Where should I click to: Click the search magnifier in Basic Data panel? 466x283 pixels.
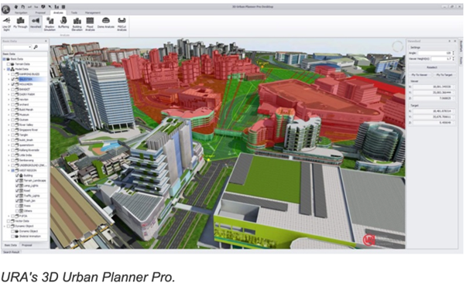click(x=36, y=47)
